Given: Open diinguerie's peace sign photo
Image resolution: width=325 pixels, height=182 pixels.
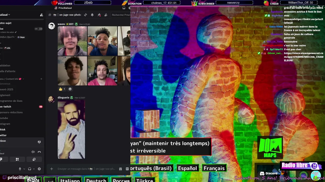Looking at the screenshot, I should pyautogui.click(x=71, y=129).
